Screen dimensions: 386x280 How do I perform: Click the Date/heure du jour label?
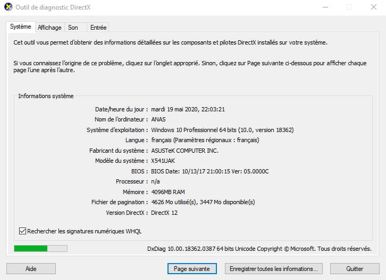click(121, 109)
